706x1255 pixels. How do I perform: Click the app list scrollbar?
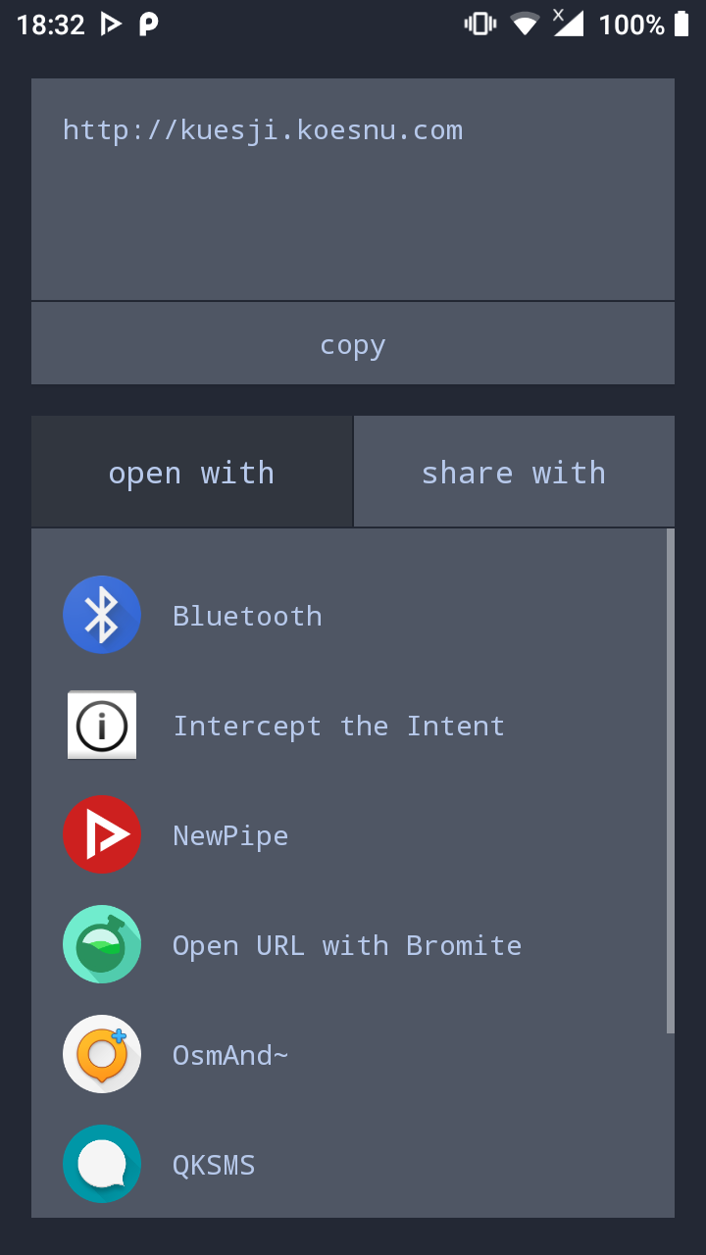pos(671,780)
